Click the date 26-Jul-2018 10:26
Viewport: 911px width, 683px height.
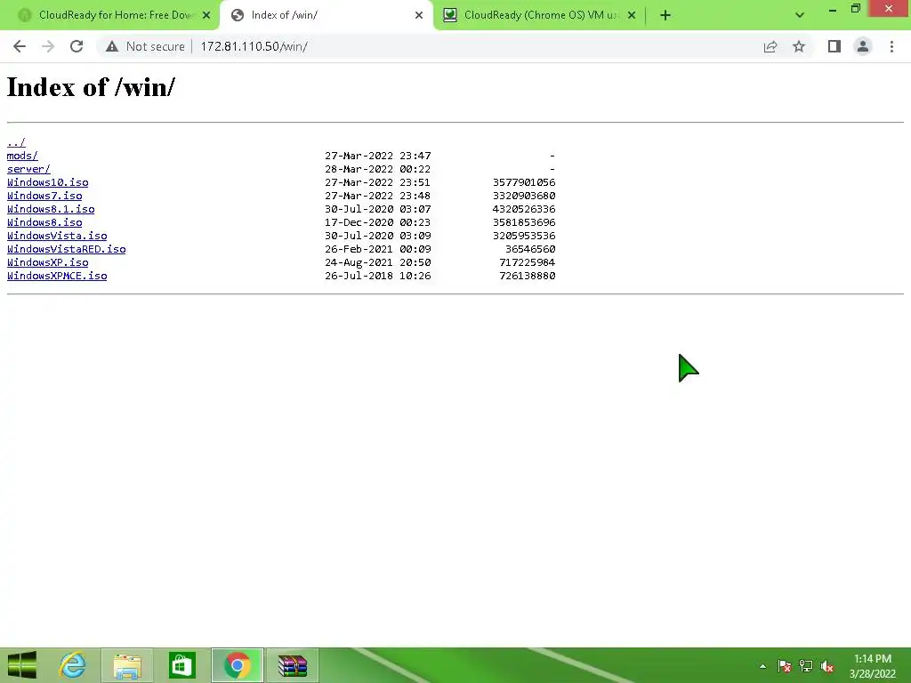pos(377,276)
